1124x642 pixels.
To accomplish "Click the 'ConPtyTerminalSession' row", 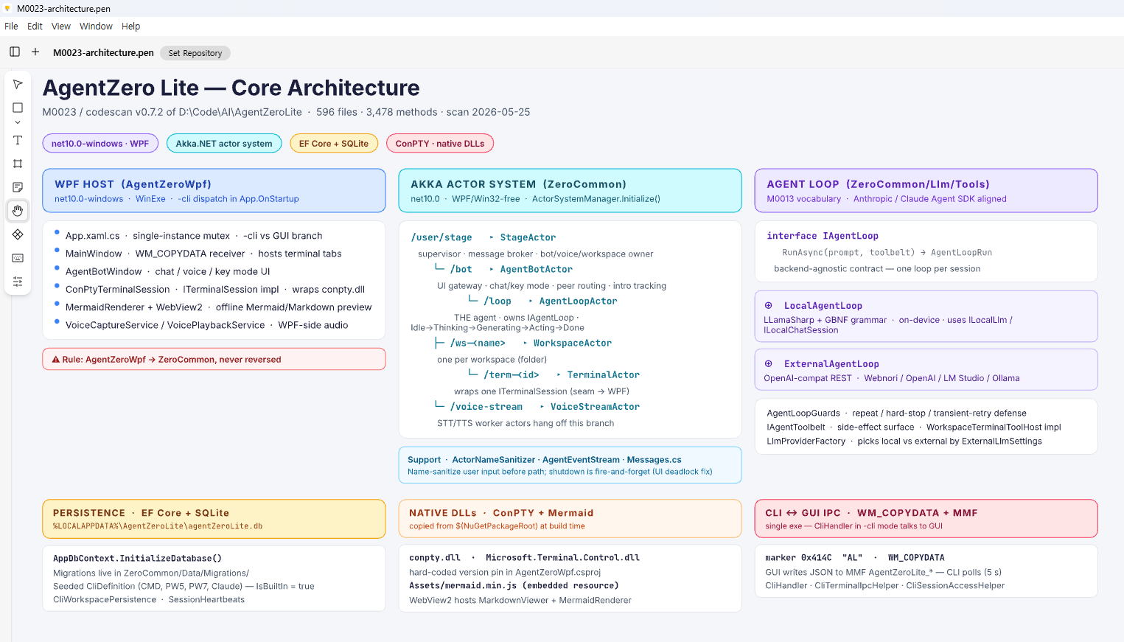I will click(215, 290).
